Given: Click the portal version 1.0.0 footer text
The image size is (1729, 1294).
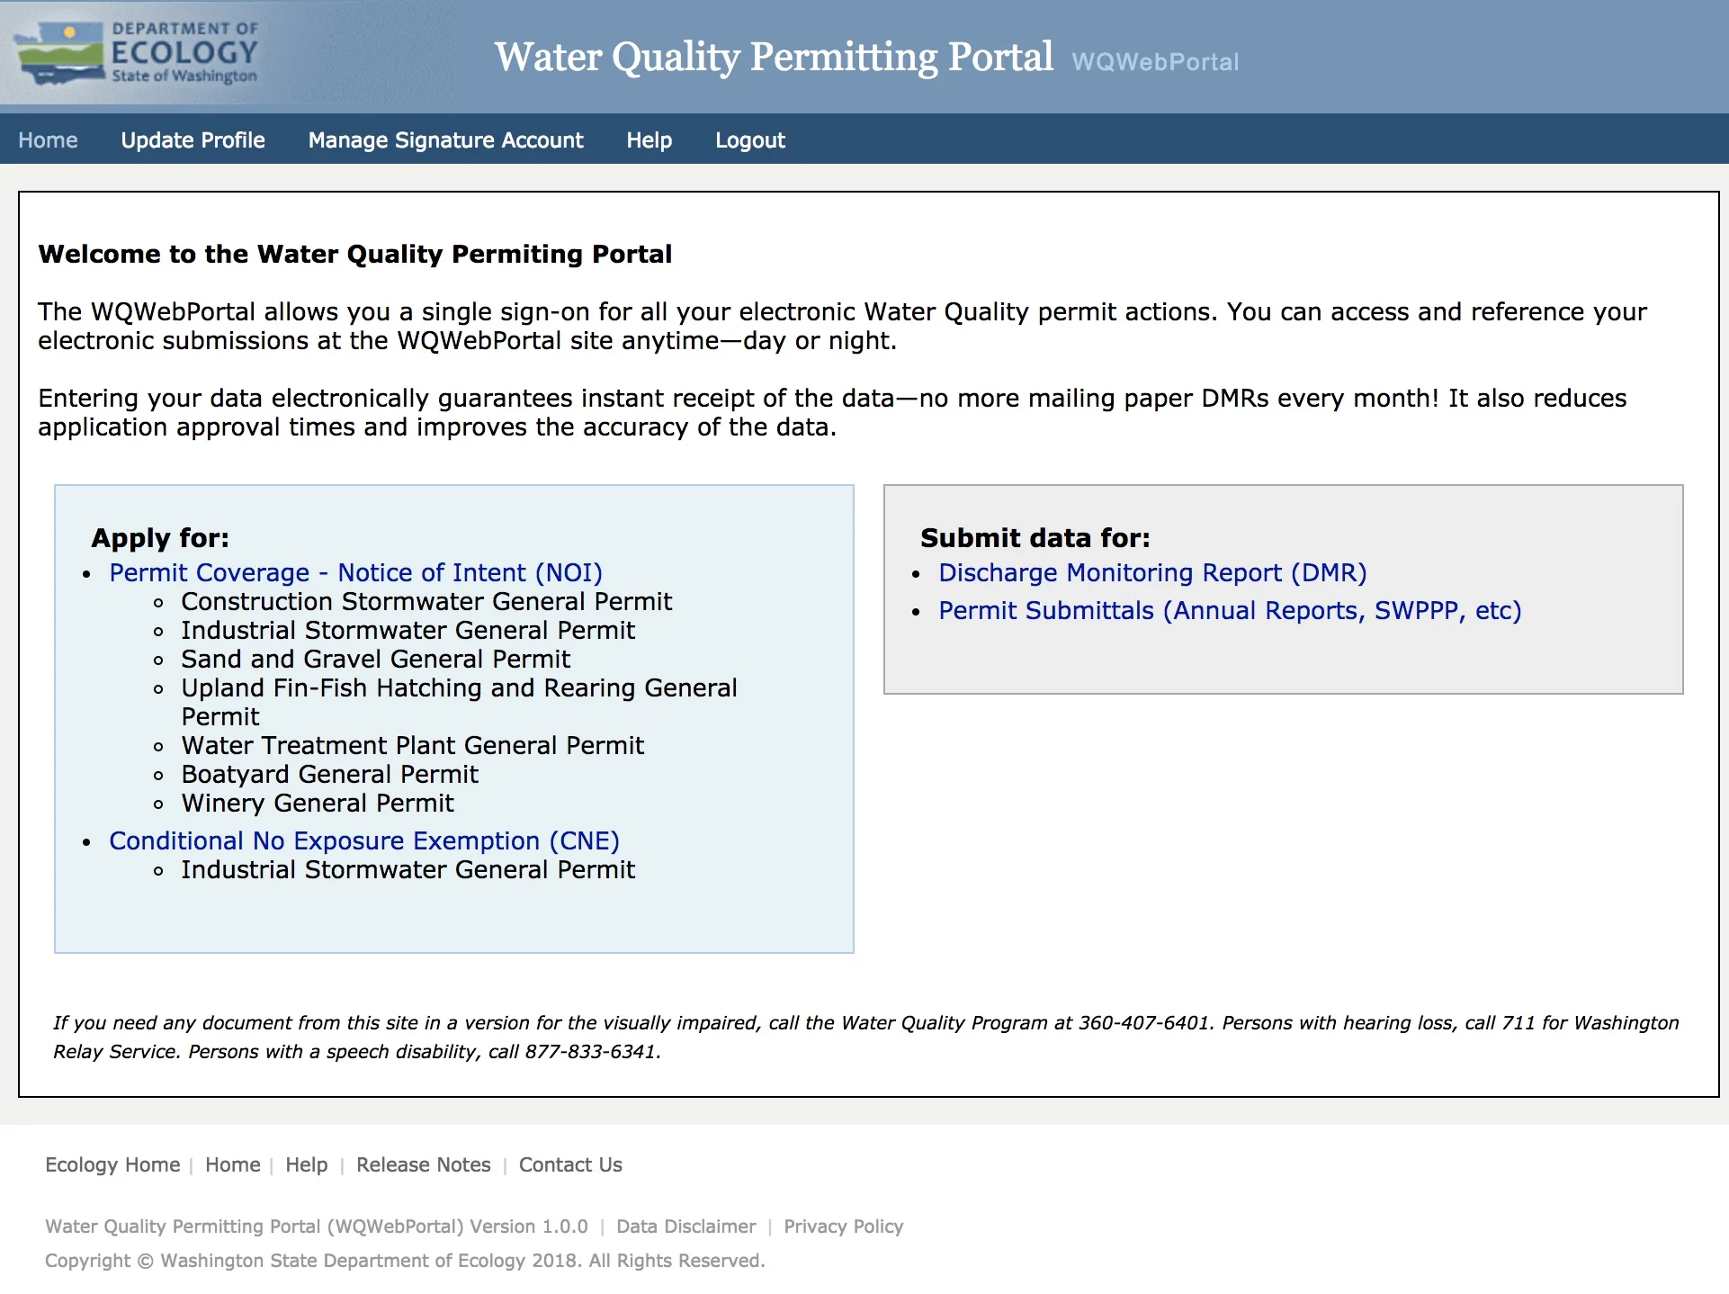Looking at the screenshot, I should [317, 1227].
